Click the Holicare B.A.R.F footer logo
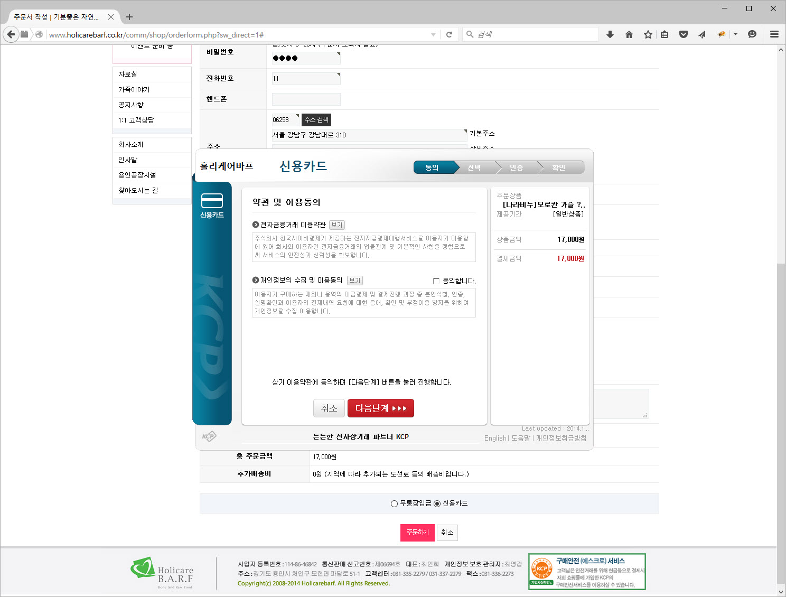 pos(162,573)
